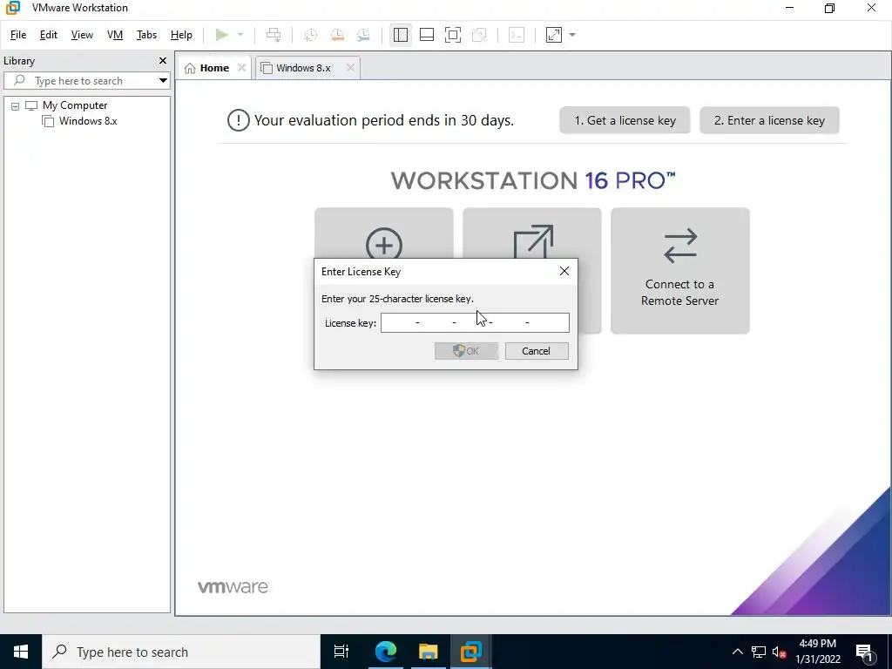
Task: Close the Library panel
Action: pyautogui.click(x=163, y=60)
